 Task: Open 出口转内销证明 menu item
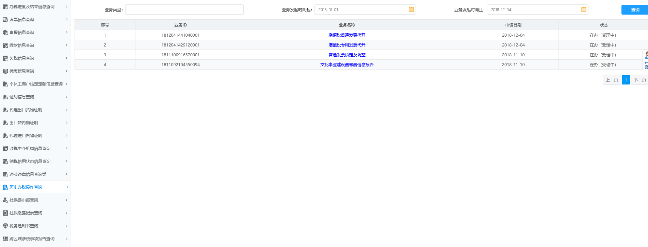click(x=24, y=123)
